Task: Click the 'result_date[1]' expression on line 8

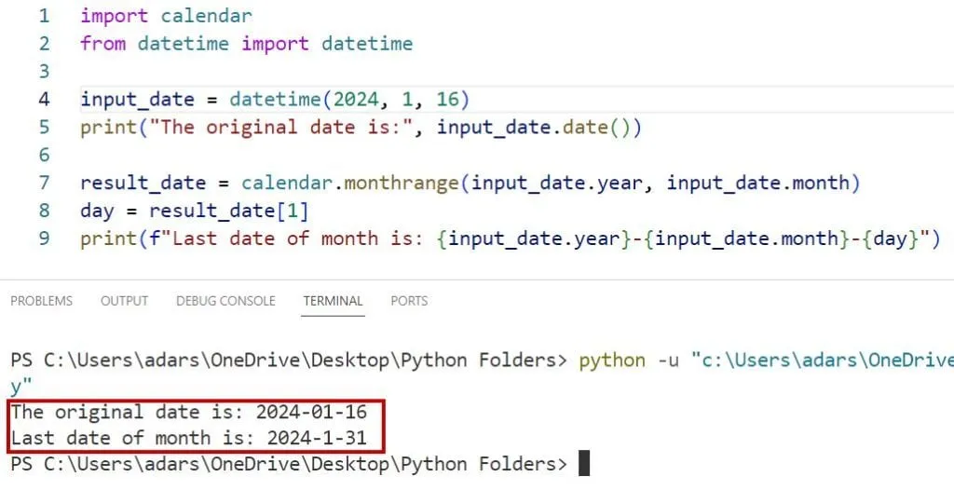Action: (x=228, y=211)
